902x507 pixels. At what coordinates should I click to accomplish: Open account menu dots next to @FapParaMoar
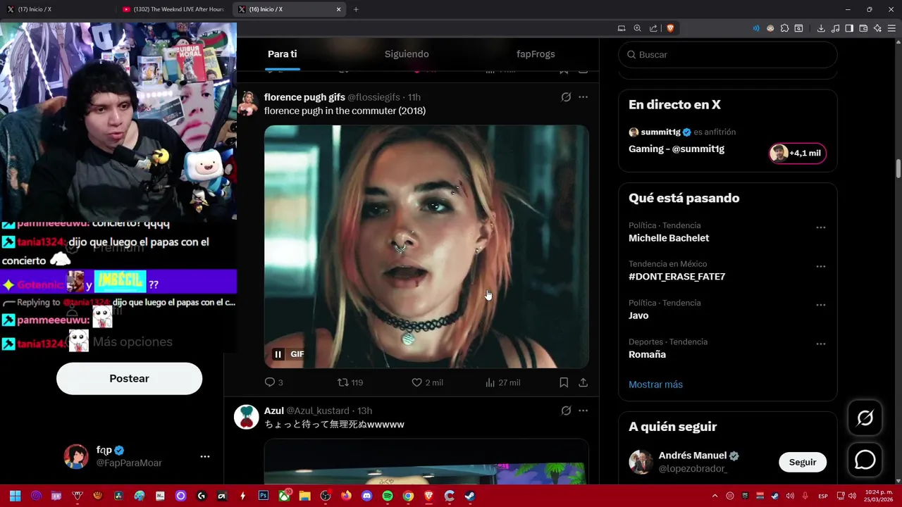click(205, 456)
